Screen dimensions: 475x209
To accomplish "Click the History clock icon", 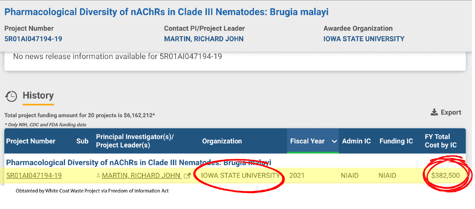I will (11, 96).
